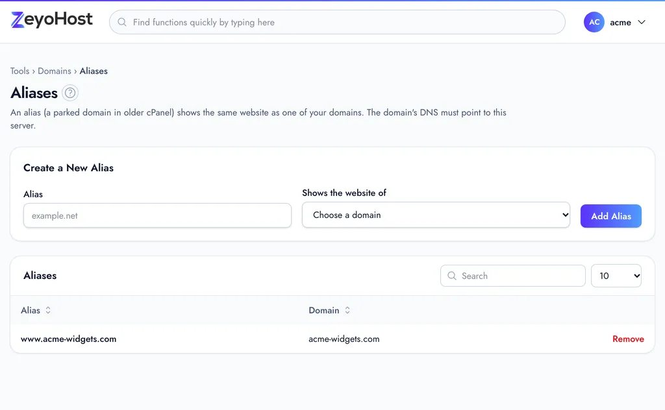This screenshot has height=410, width=665.
Task: Focus the 'Find functions quickly' search field
Action: 337,22
